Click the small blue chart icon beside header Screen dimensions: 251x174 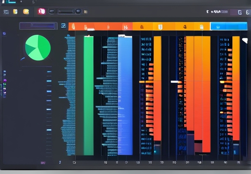[63, 26]
